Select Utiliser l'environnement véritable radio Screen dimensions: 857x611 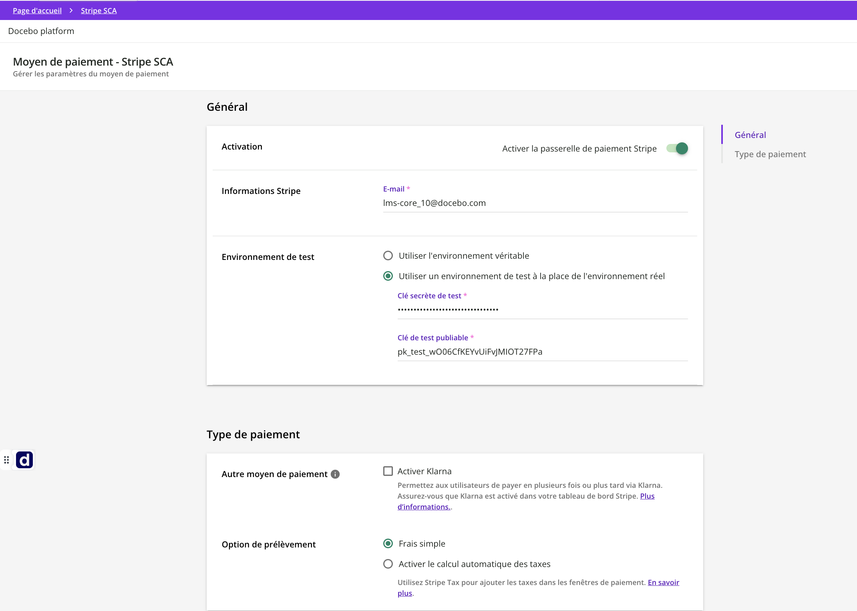click(x=388, y=256)
